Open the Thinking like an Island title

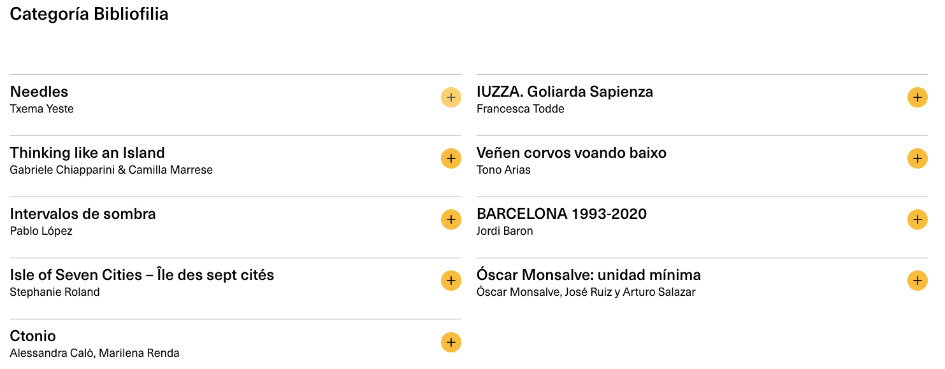coord(87,153)
